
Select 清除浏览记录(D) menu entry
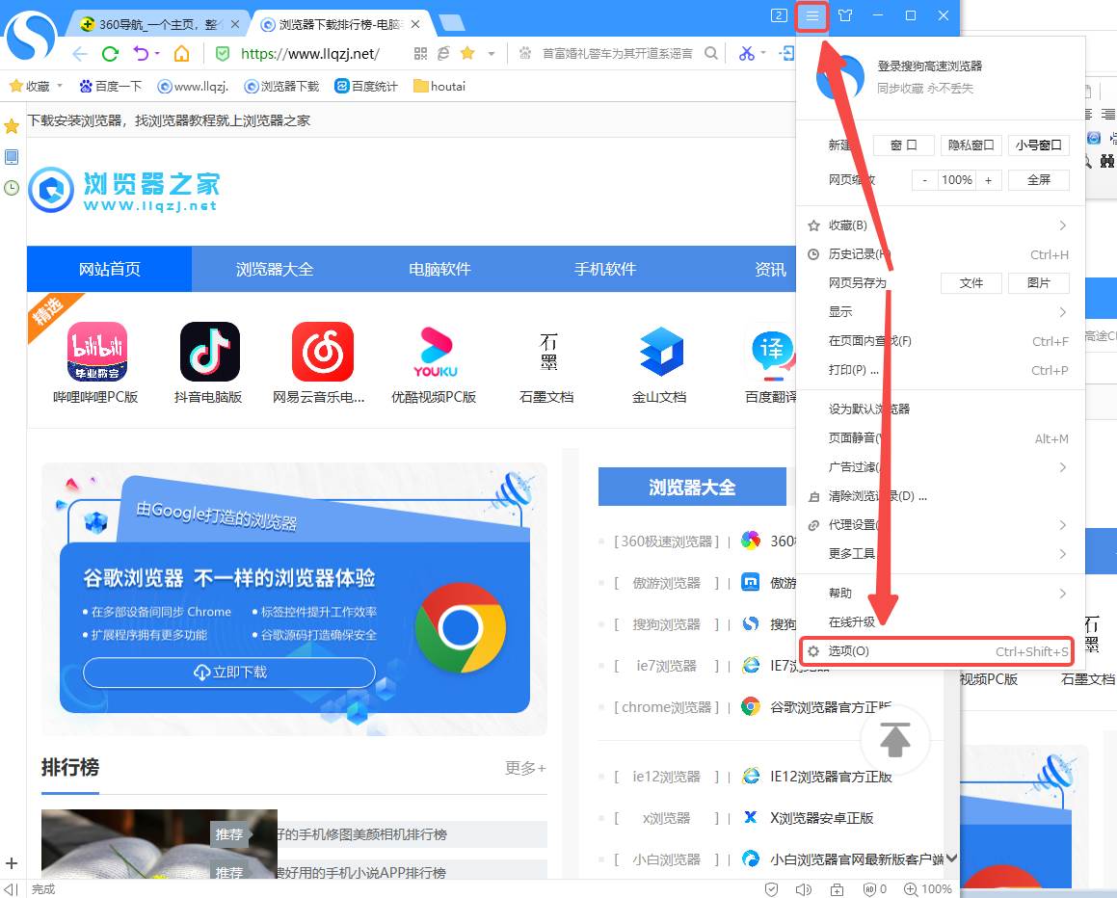(x=941, y=495)
